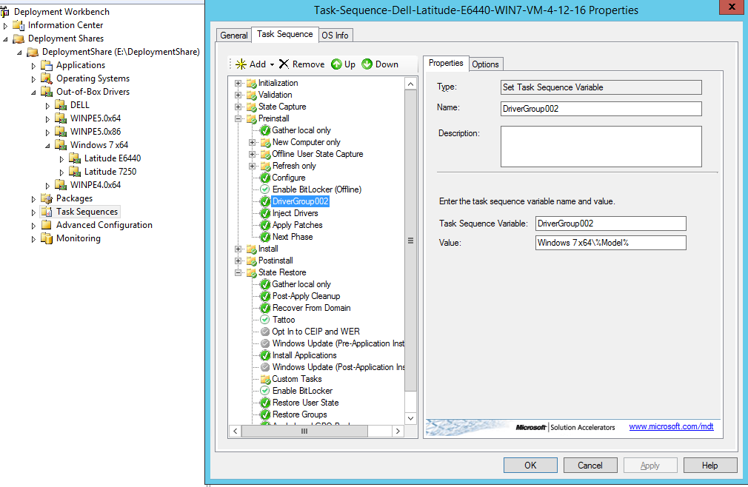Viewport: 748px width, 487px height.
Task: Open the Options tab
Action: click(x=485, y=64)
